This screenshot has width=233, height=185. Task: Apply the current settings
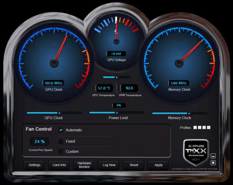(158, 165)
